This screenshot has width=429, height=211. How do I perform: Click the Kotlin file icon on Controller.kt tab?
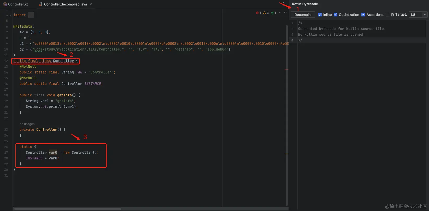click(x=5, y=4)
